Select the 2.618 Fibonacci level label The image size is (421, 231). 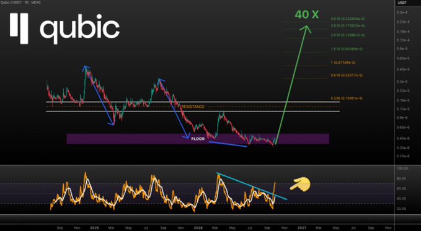pos(348,35)
